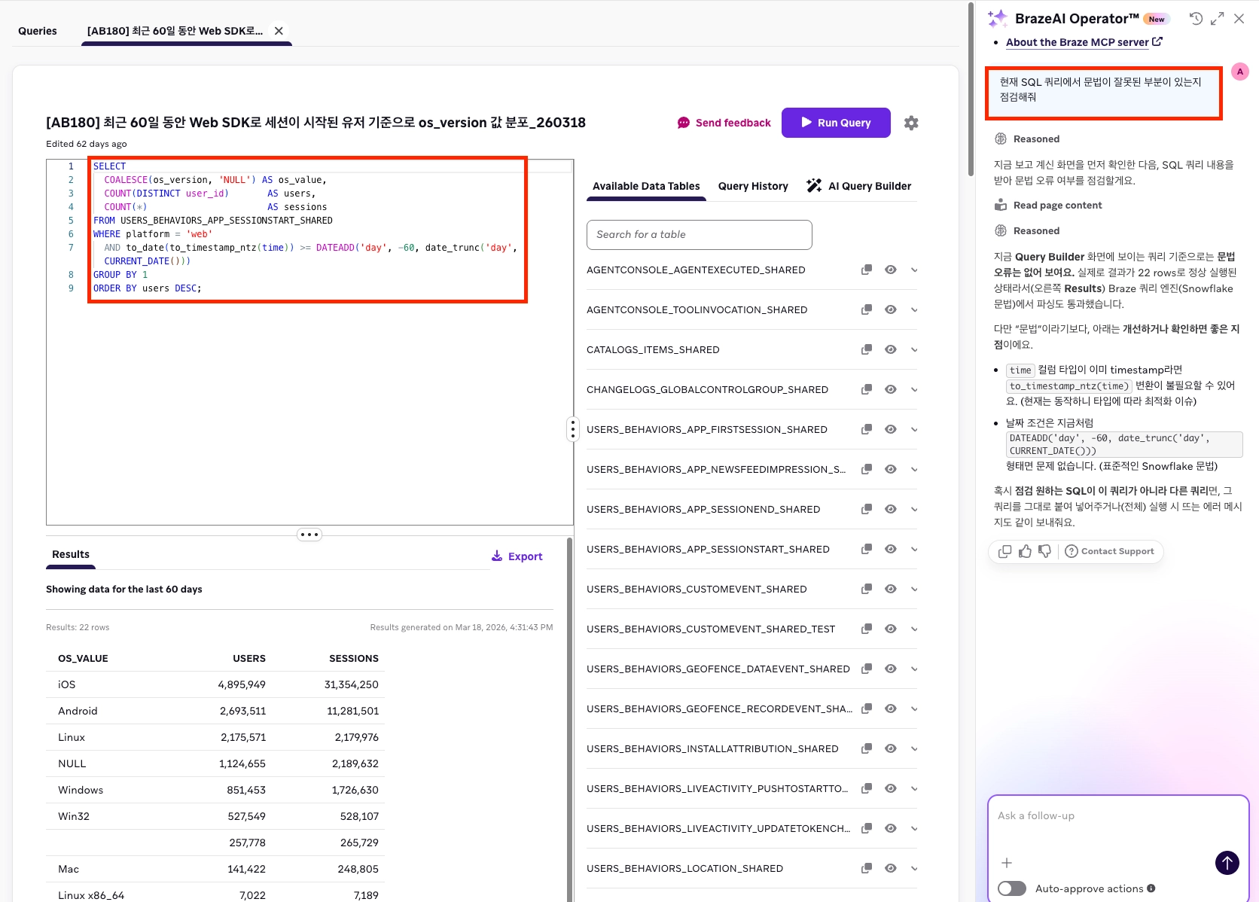
Task: Expand the Read page content step
Action: point(1048,205)
